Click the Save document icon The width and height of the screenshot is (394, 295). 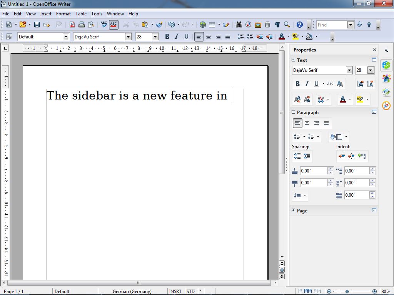coord(37,25)
